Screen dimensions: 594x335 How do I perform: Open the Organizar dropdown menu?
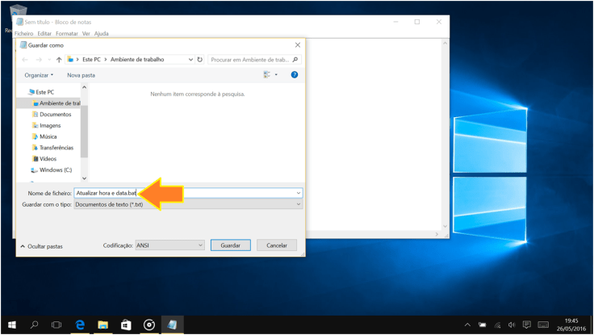click(39, 75)
